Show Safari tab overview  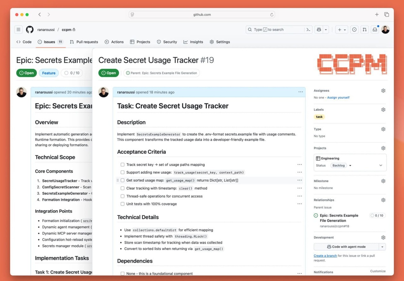point(386,14)
